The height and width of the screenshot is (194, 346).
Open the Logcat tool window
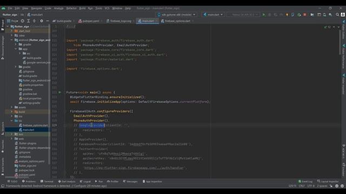tap(85, 182)
